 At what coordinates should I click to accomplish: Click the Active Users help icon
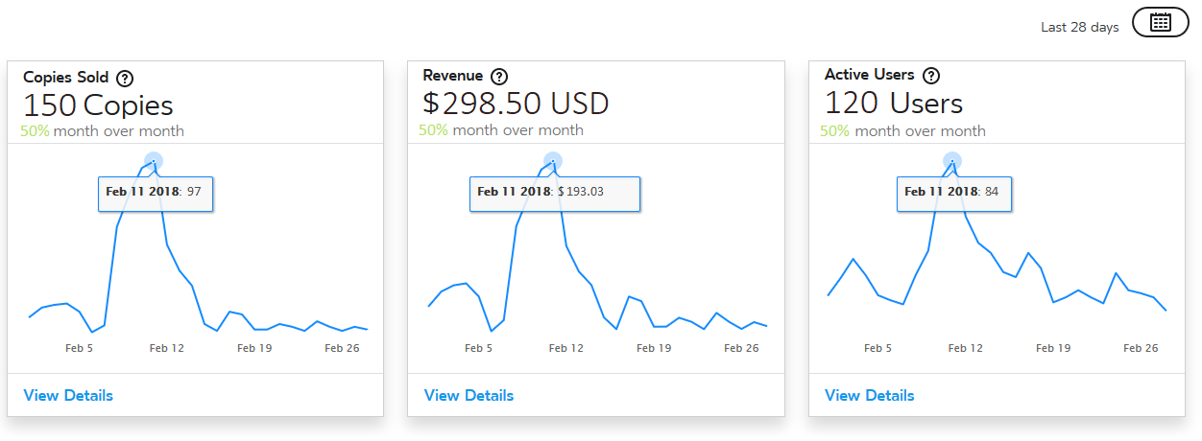930,76
